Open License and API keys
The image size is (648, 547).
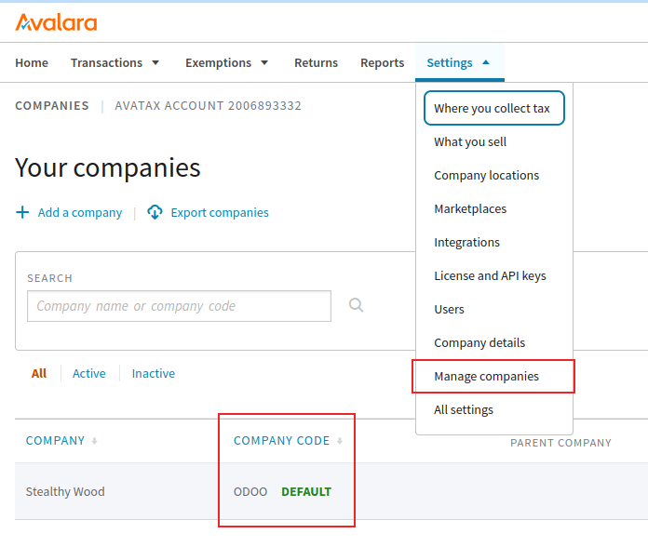click(x=490, y=275)
